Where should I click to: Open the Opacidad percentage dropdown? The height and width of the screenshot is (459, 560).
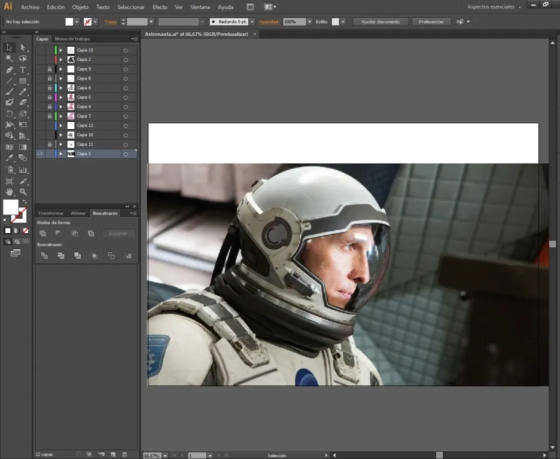tap(309, 22)
